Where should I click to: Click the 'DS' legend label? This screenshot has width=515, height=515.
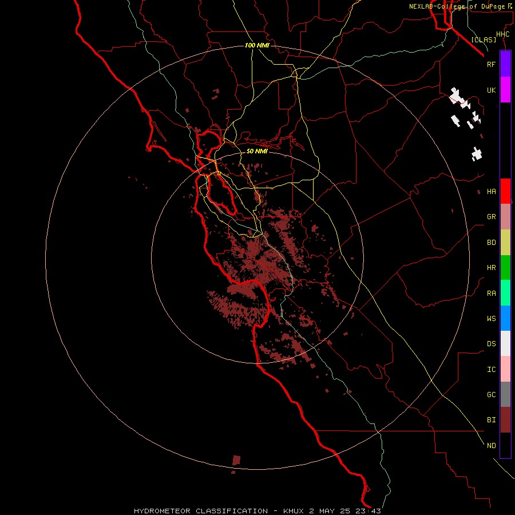492,344
